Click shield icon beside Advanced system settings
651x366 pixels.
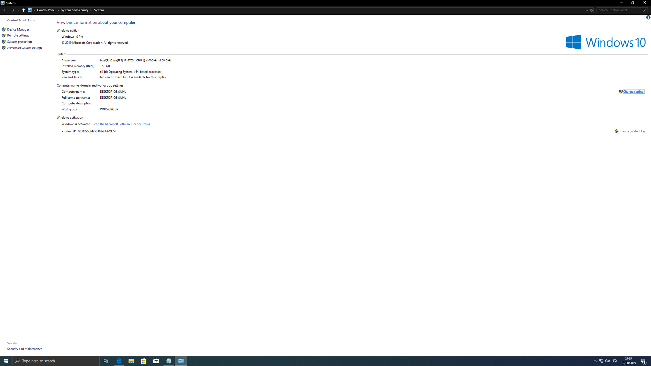pos(4,48)
